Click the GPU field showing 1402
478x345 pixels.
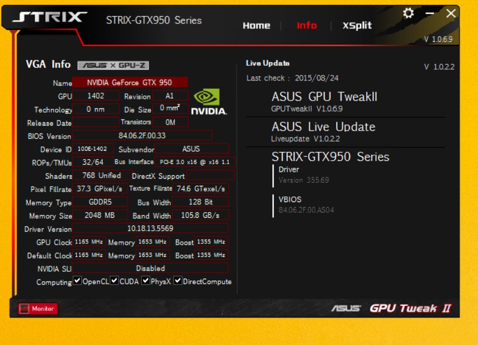click(96, 96)
